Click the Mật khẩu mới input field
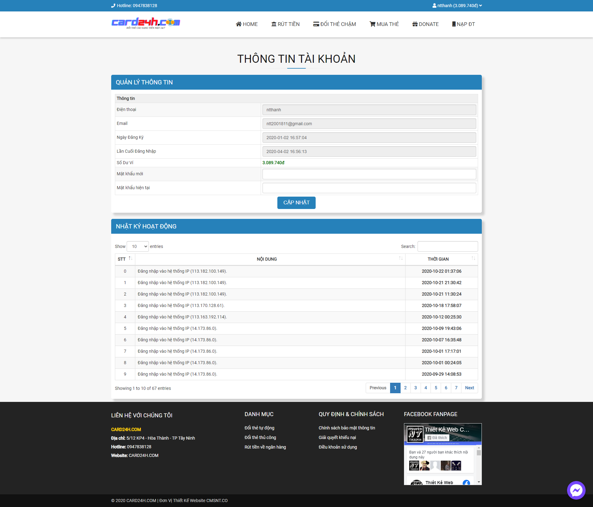 click(369, 174)
